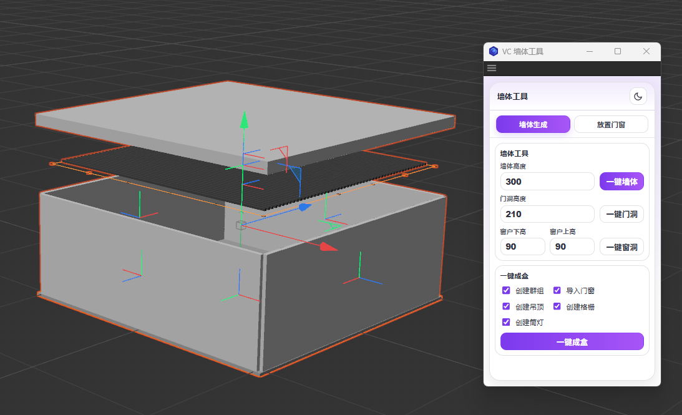The width and height of the screenshot is (682, 415).
Task: Toggle the 创建格栅 checkbox
Action: 557,306
